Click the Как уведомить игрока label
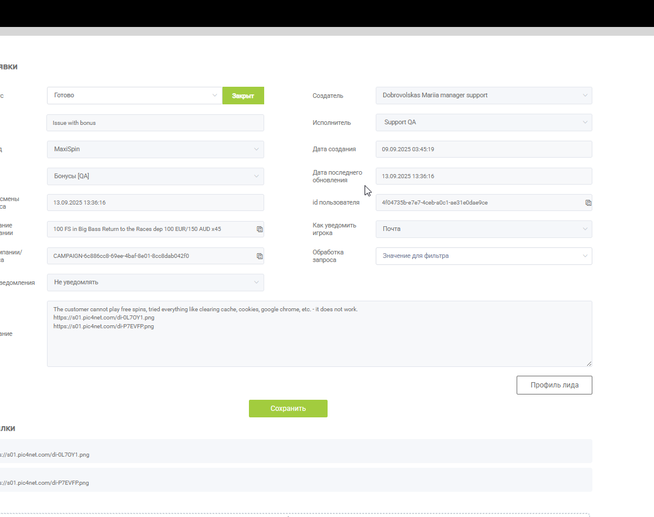 pyautogui.click(x=334, y=229)
